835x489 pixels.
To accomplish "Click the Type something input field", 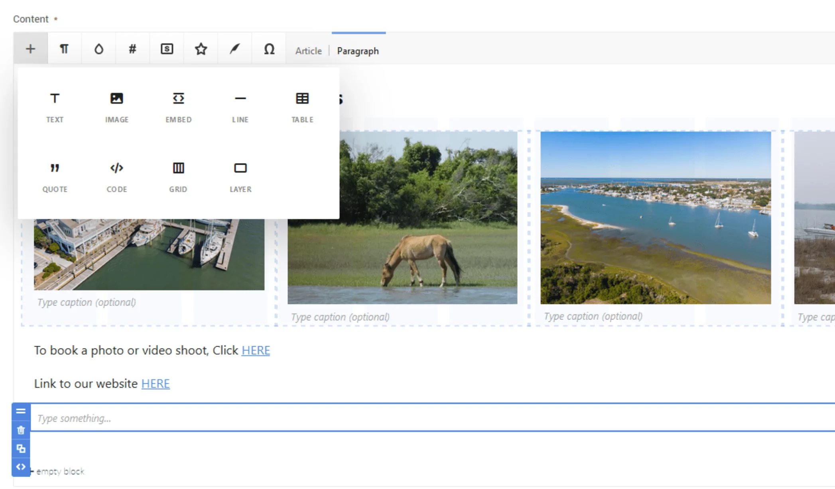I will [433, 418].
